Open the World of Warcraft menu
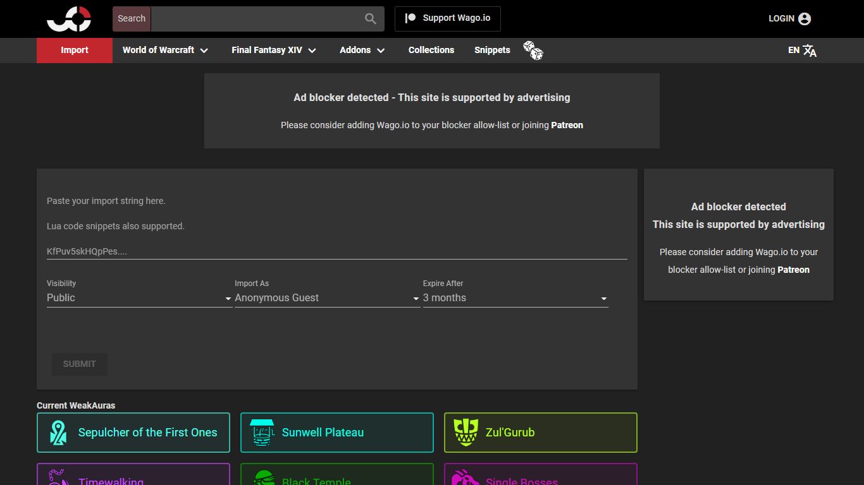864x485 pixels. [x=166, y=51]
